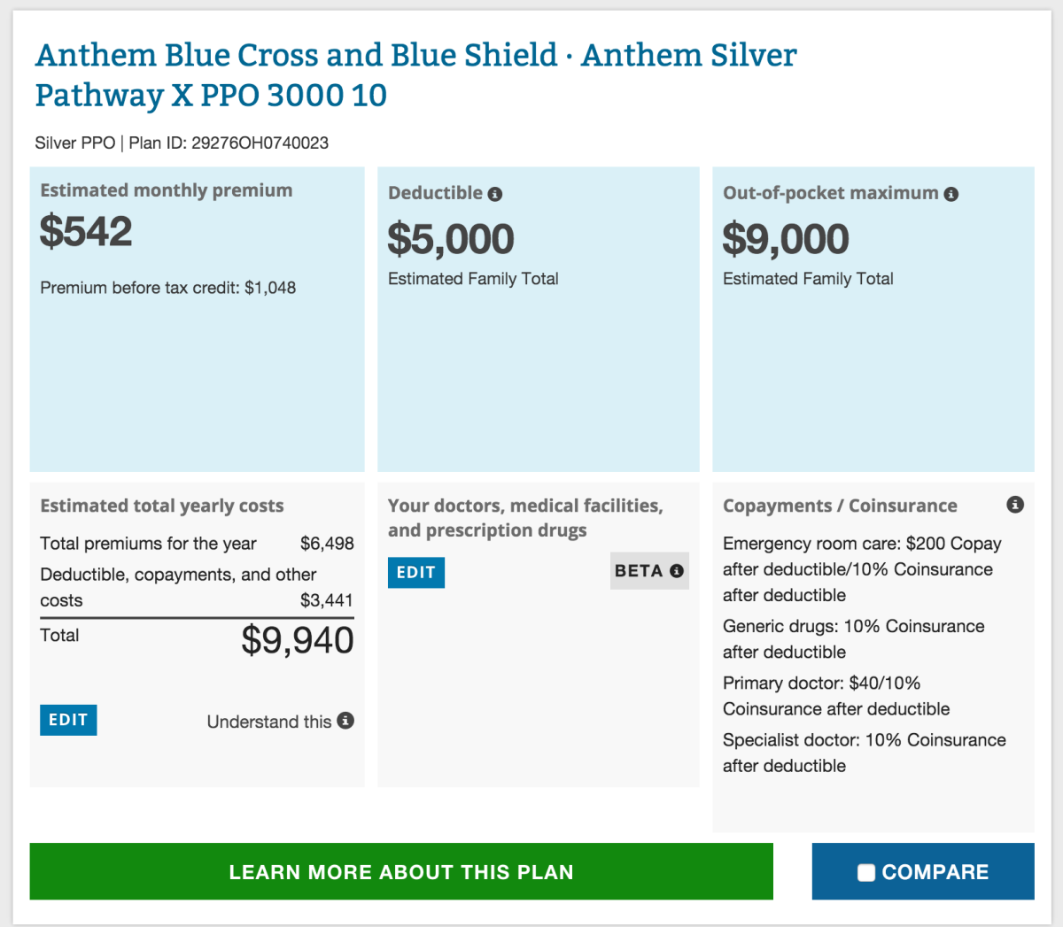This screenshot has height=927, width=1063.
Task: Click the Premium before tax credit line
Action: (x=168, y=288)
